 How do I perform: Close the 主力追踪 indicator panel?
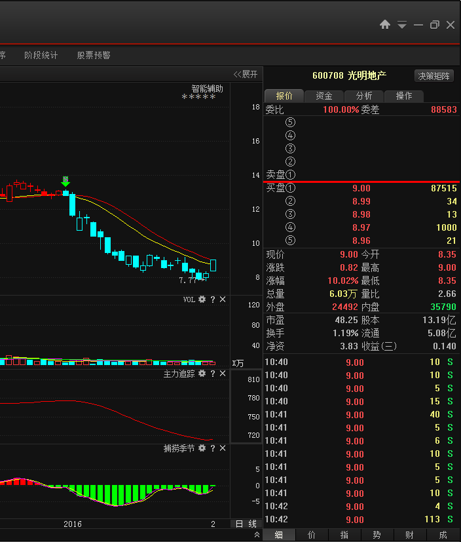223,374
